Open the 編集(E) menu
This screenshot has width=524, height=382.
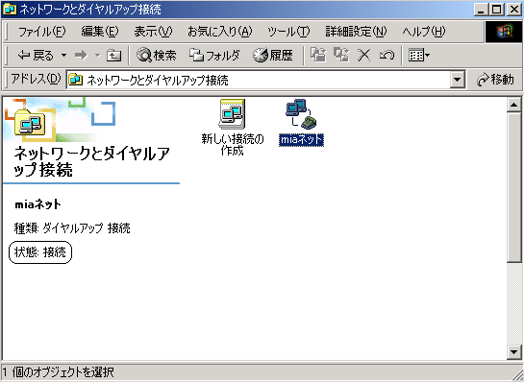click(x=100, y=32)
